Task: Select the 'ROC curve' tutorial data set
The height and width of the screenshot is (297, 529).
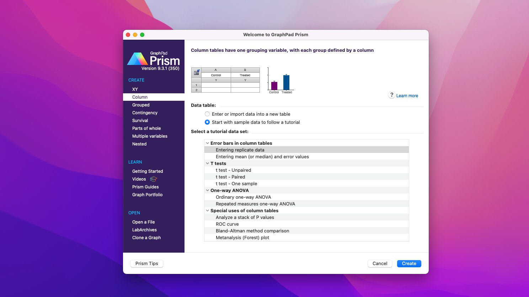Action: click(x=227, y=224)
